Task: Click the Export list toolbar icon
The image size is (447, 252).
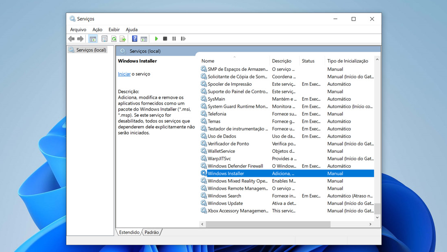Action: [x=123, y=39]
